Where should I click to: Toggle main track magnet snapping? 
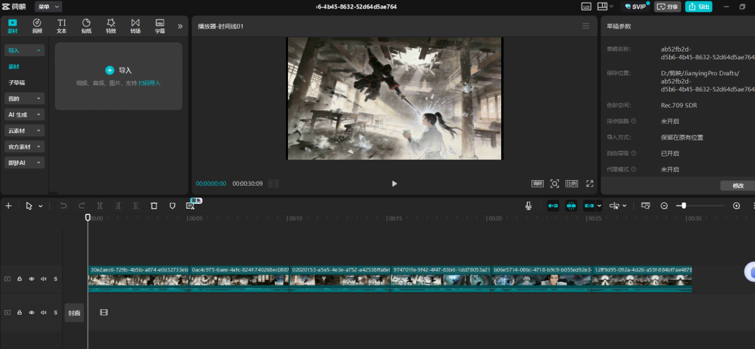click(x=553, y=206)
